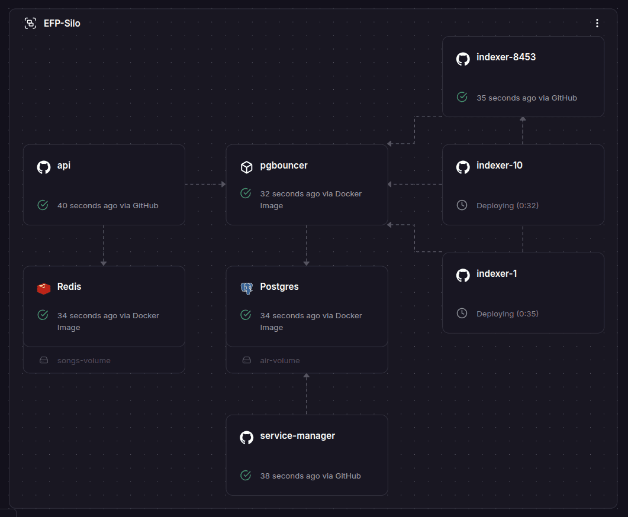Click indexer-8453 deployment status text

pyautogui.click(x=526, y=98)
